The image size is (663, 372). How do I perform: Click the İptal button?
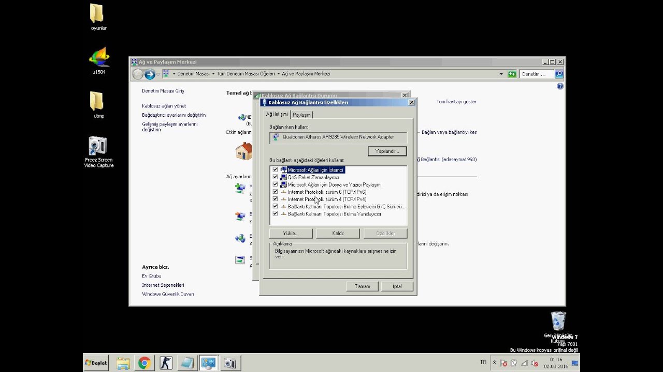point(397,286)
